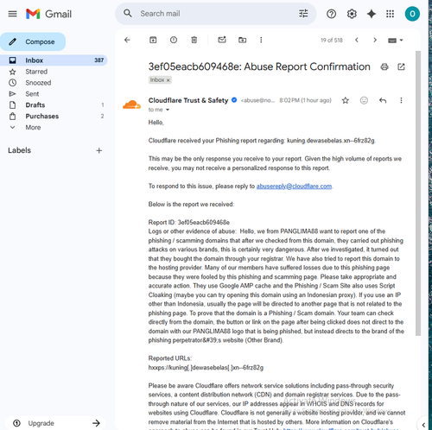This screenshot has width=432, height=430.
Task: Open the search options filter icon
Action: (x=303, y=14)
